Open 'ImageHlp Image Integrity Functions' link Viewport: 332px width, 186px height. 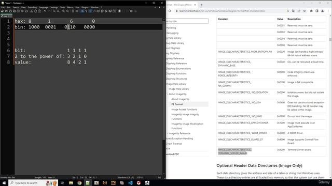coord(185,117)
